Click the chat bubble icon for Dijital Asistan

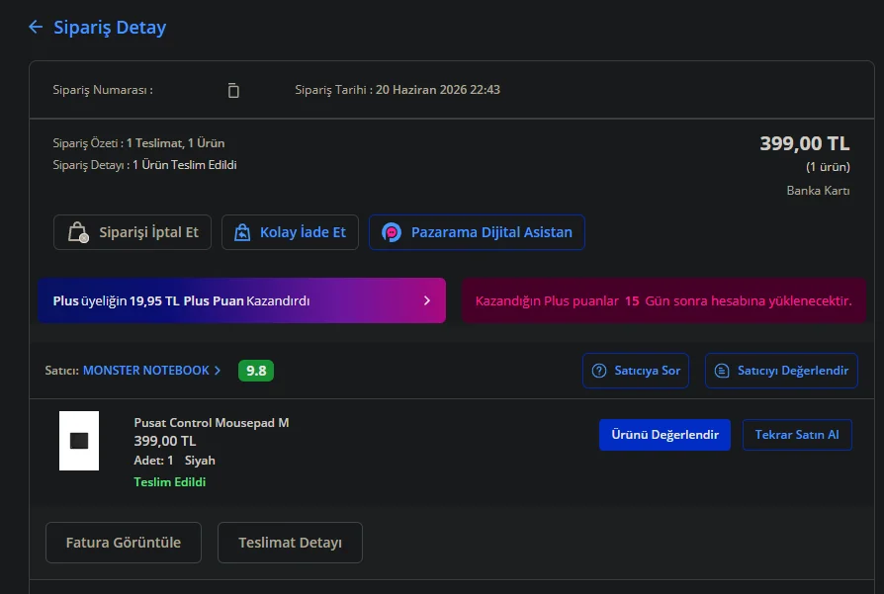pyautogui.click(x=392, y=232)
